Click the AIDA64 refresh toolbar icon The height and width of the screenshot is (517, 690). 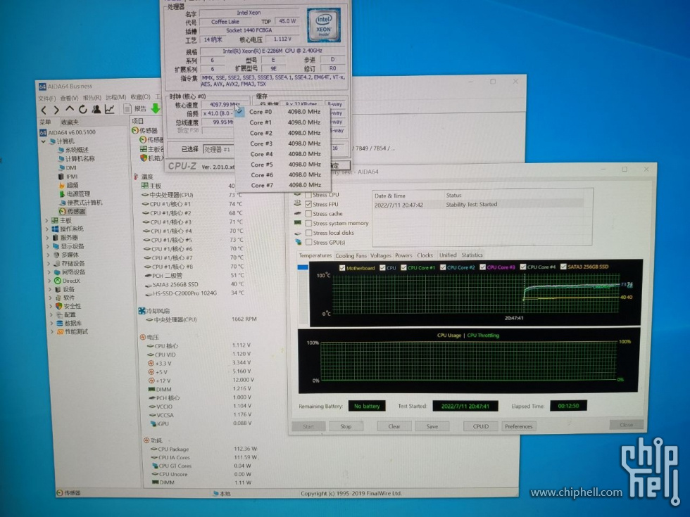(83, 109)
